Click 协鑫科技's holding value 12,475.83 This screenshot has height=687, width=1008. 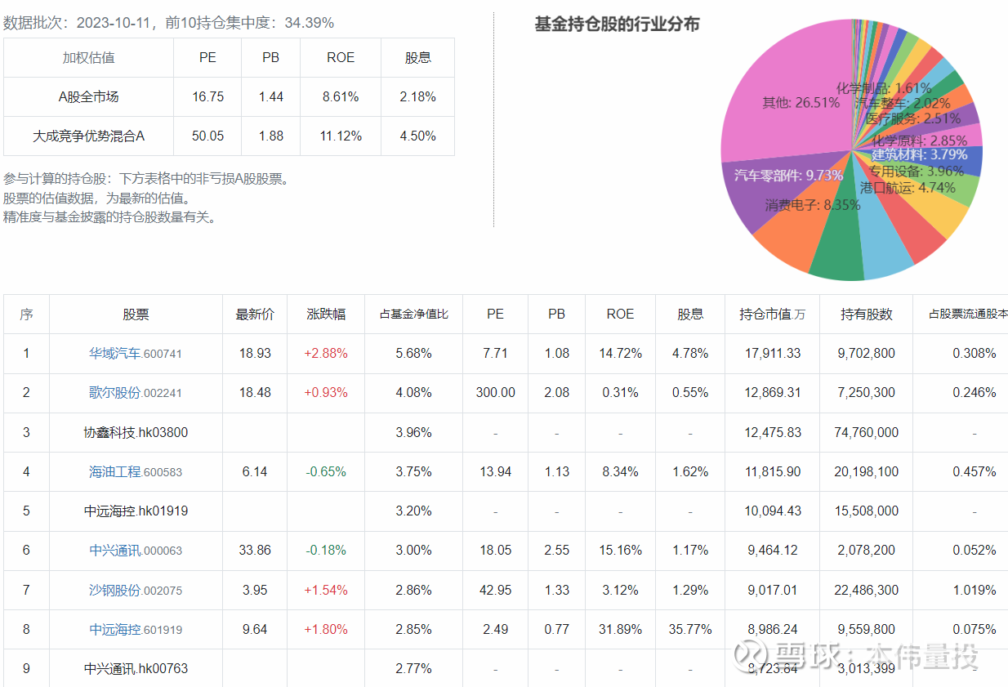click(772, 433)
